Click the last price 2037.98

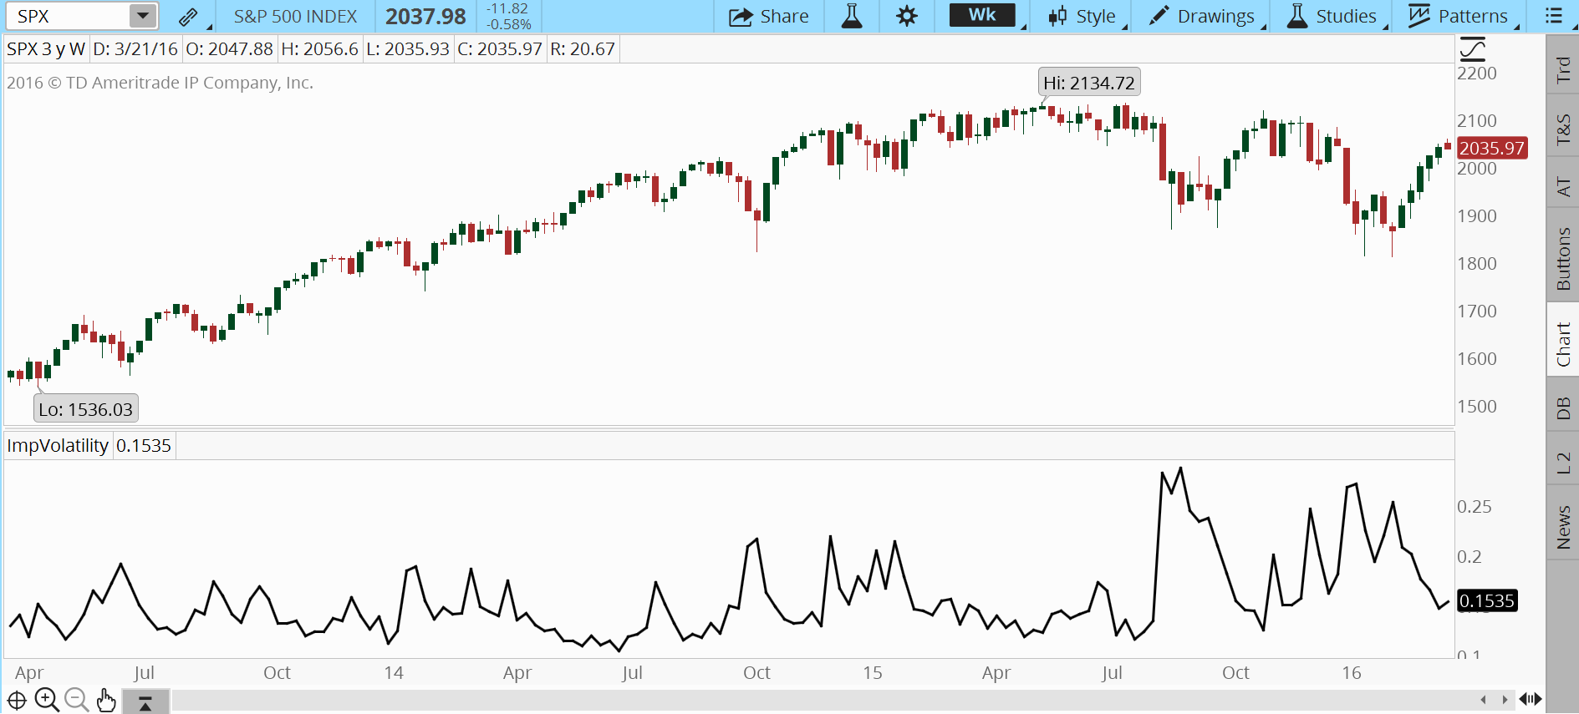tap(425, 16)
